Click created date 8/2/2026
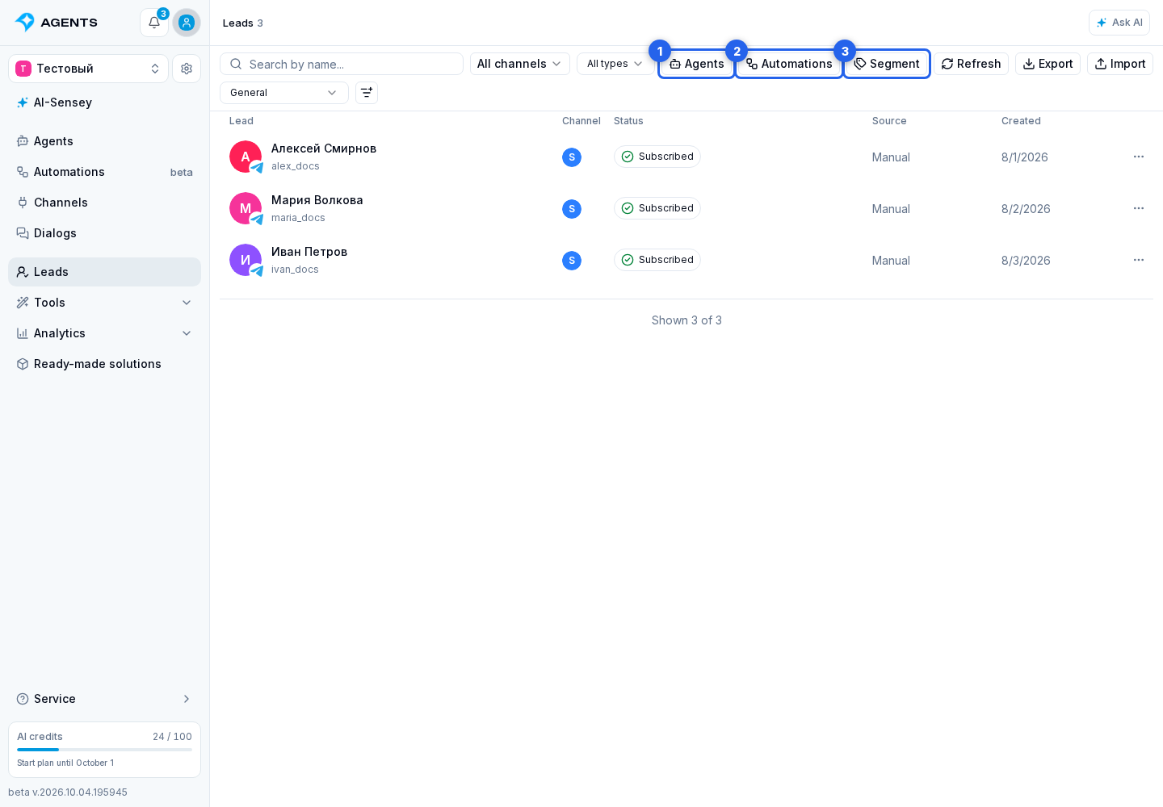Viewport: 1163px width, 807px height. [1026, 209]
